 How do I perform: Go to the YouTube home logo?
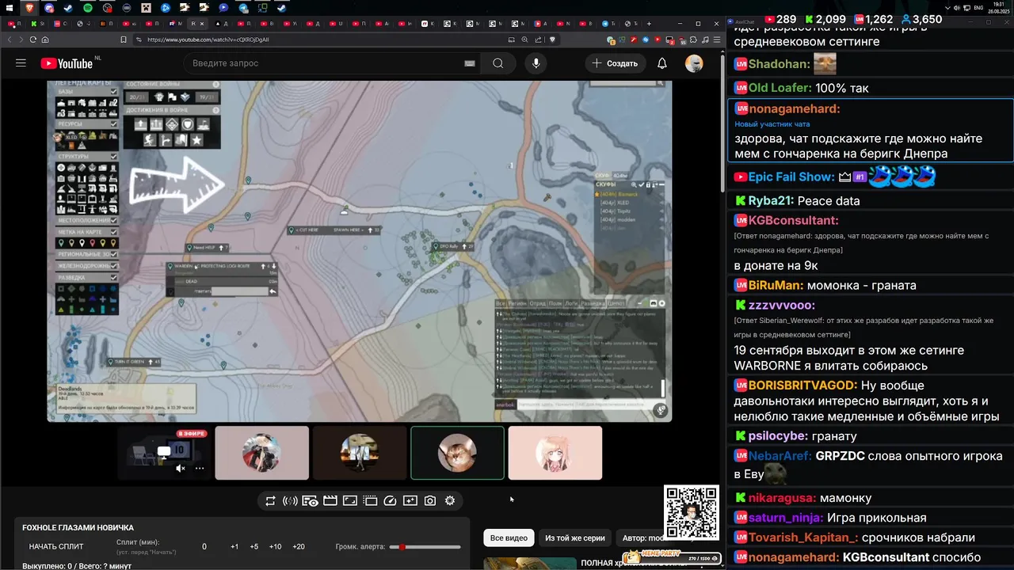67,63
